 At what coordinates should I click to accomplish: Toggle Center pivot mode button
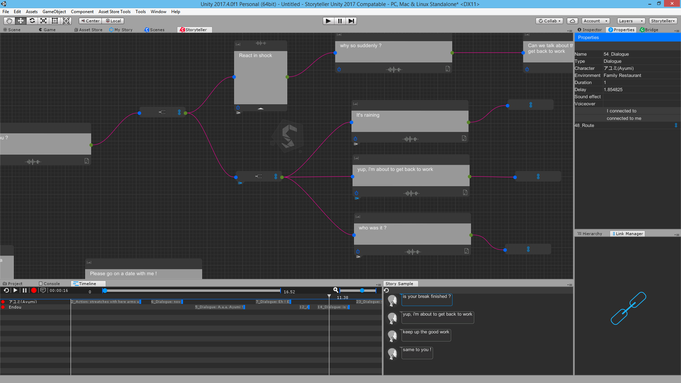tap(91, 21)
